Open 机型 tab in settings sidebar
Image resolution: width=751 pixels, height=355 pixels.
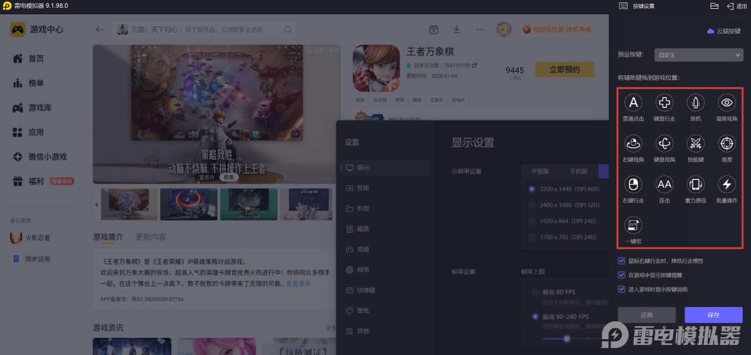[x=385, y=208]
